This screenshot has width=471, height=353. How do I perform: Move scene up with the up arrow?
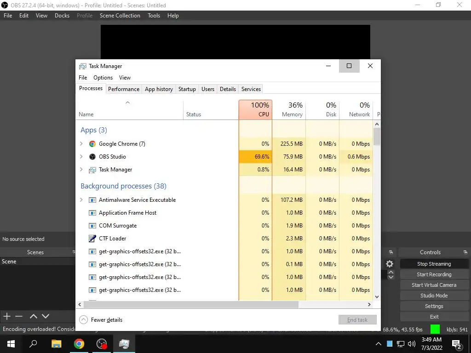(x=33, y=316)
